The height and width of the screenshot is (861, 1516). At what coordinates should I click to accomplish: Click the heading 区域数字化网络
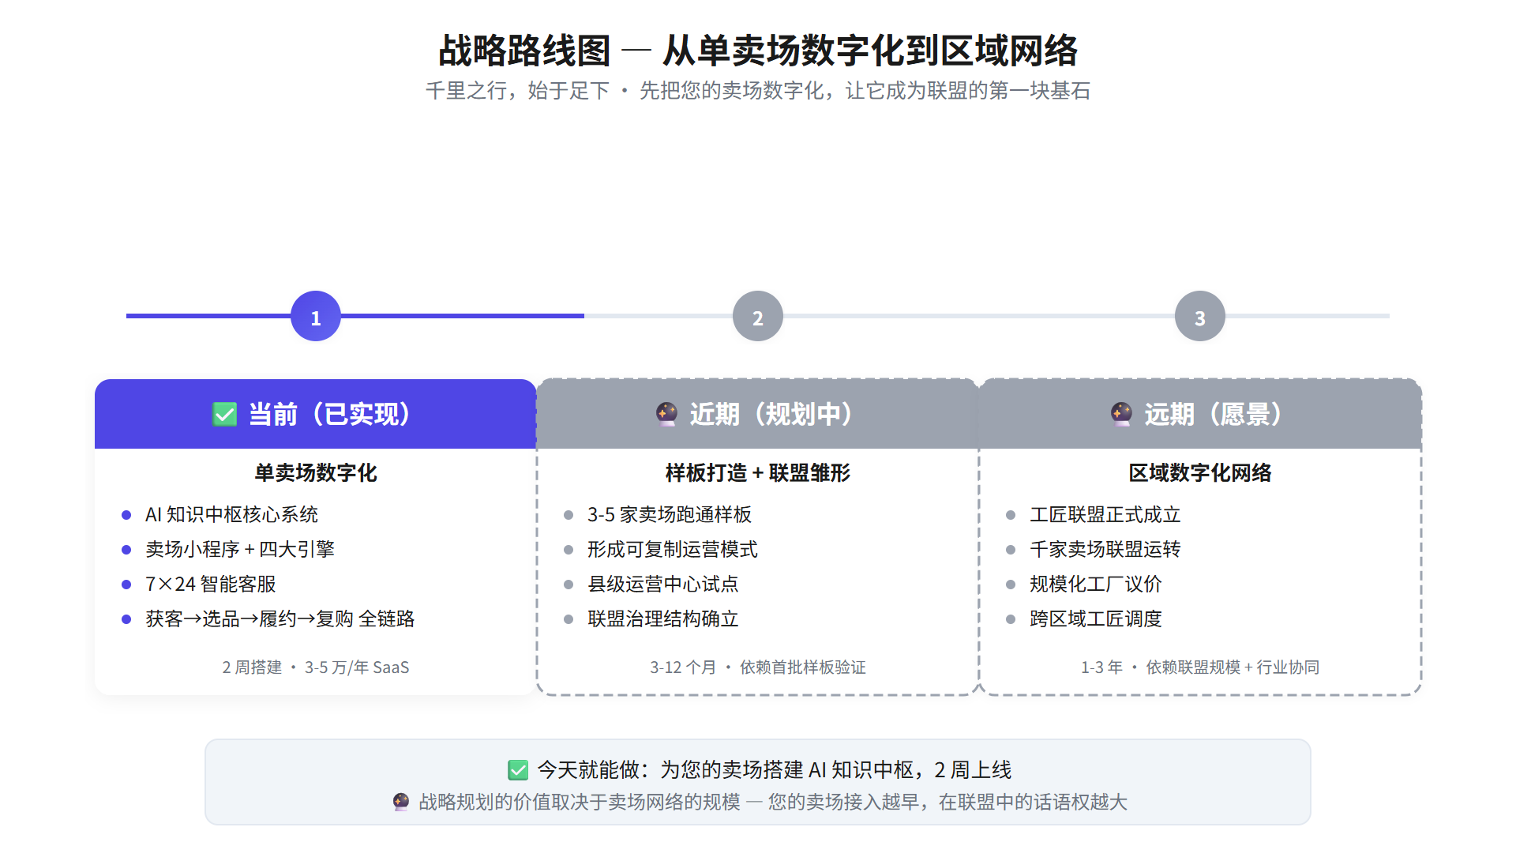pos(1200,472)
